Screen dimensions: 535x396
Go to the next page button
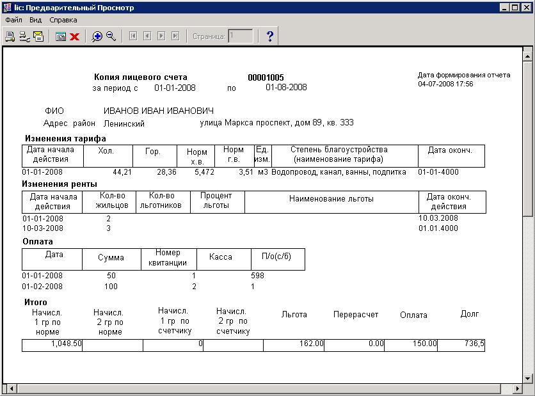coord(161,36)
